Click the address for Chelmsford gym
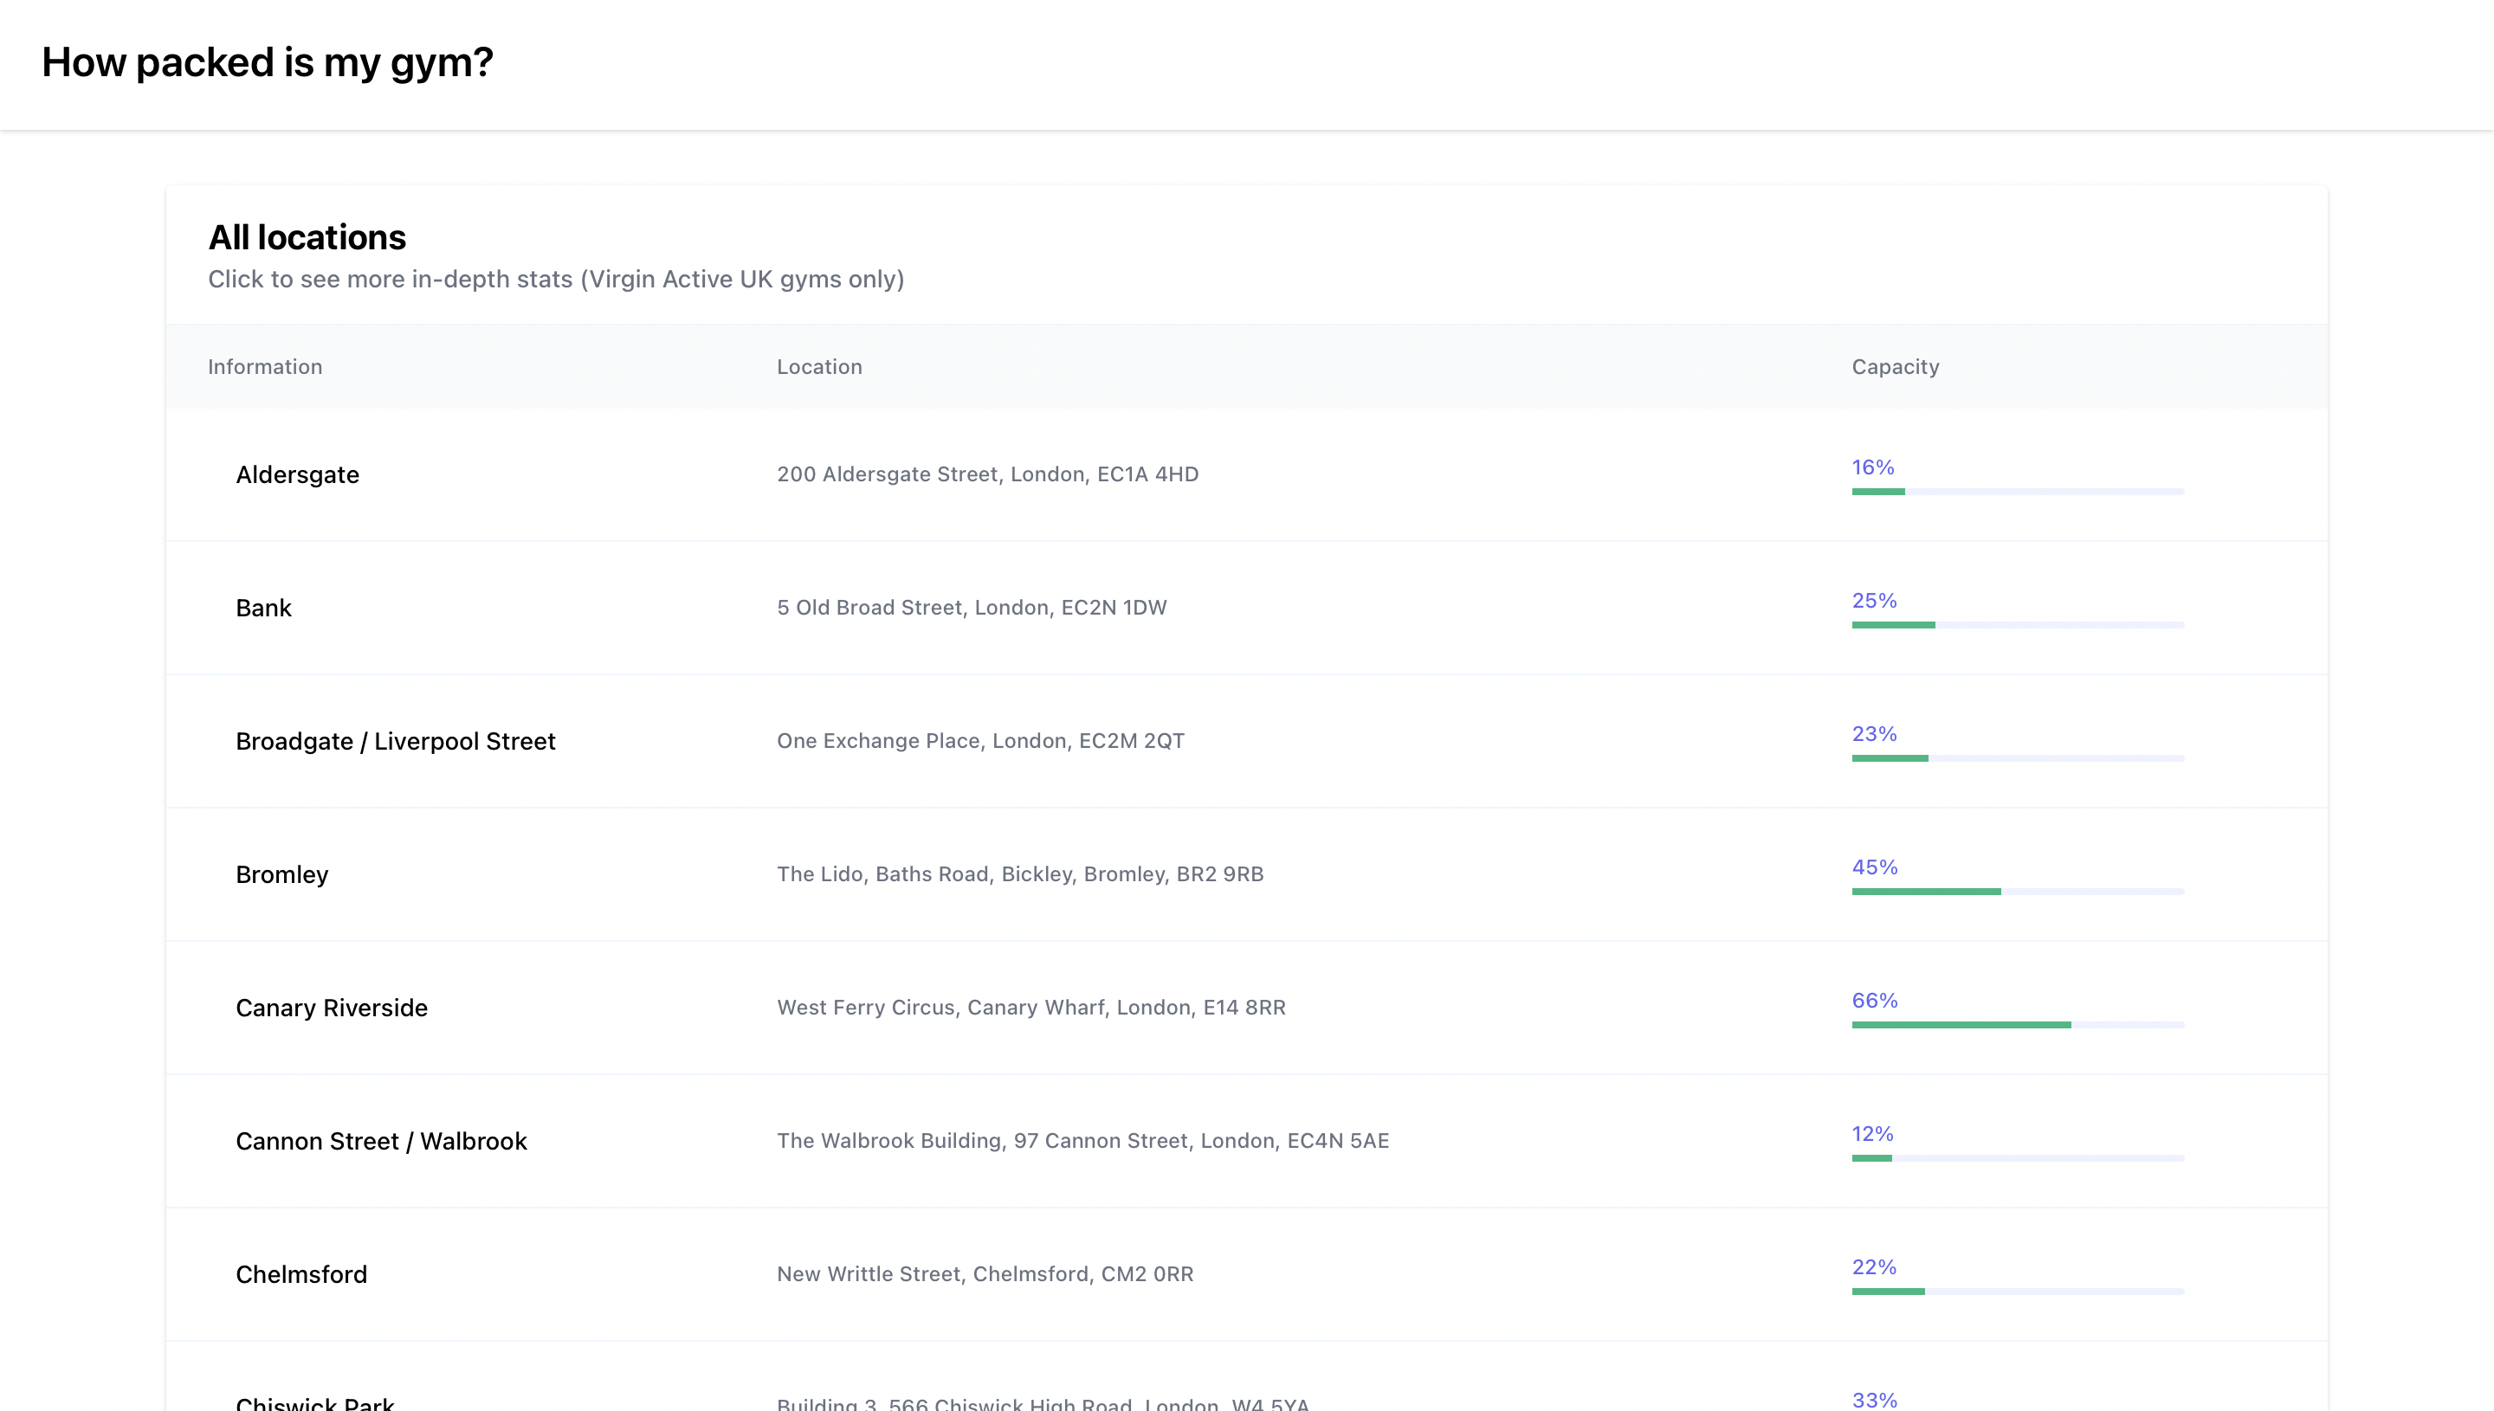This screenshot has height=1411, width=2494. (985, 1274)
